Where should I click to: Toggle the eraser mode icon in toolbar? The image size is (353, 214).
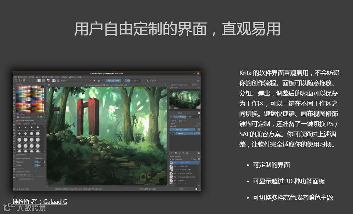tap(94, 81)
